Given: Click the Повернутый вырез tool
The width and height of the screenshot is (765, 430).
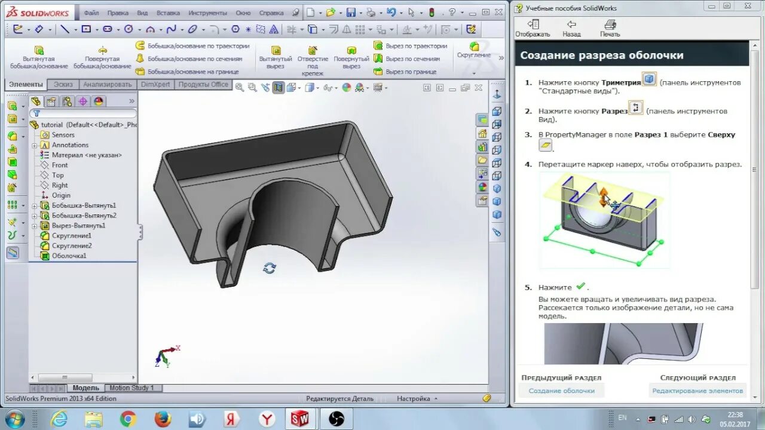Looking at the screenshot, I should [x=351, y=58].
